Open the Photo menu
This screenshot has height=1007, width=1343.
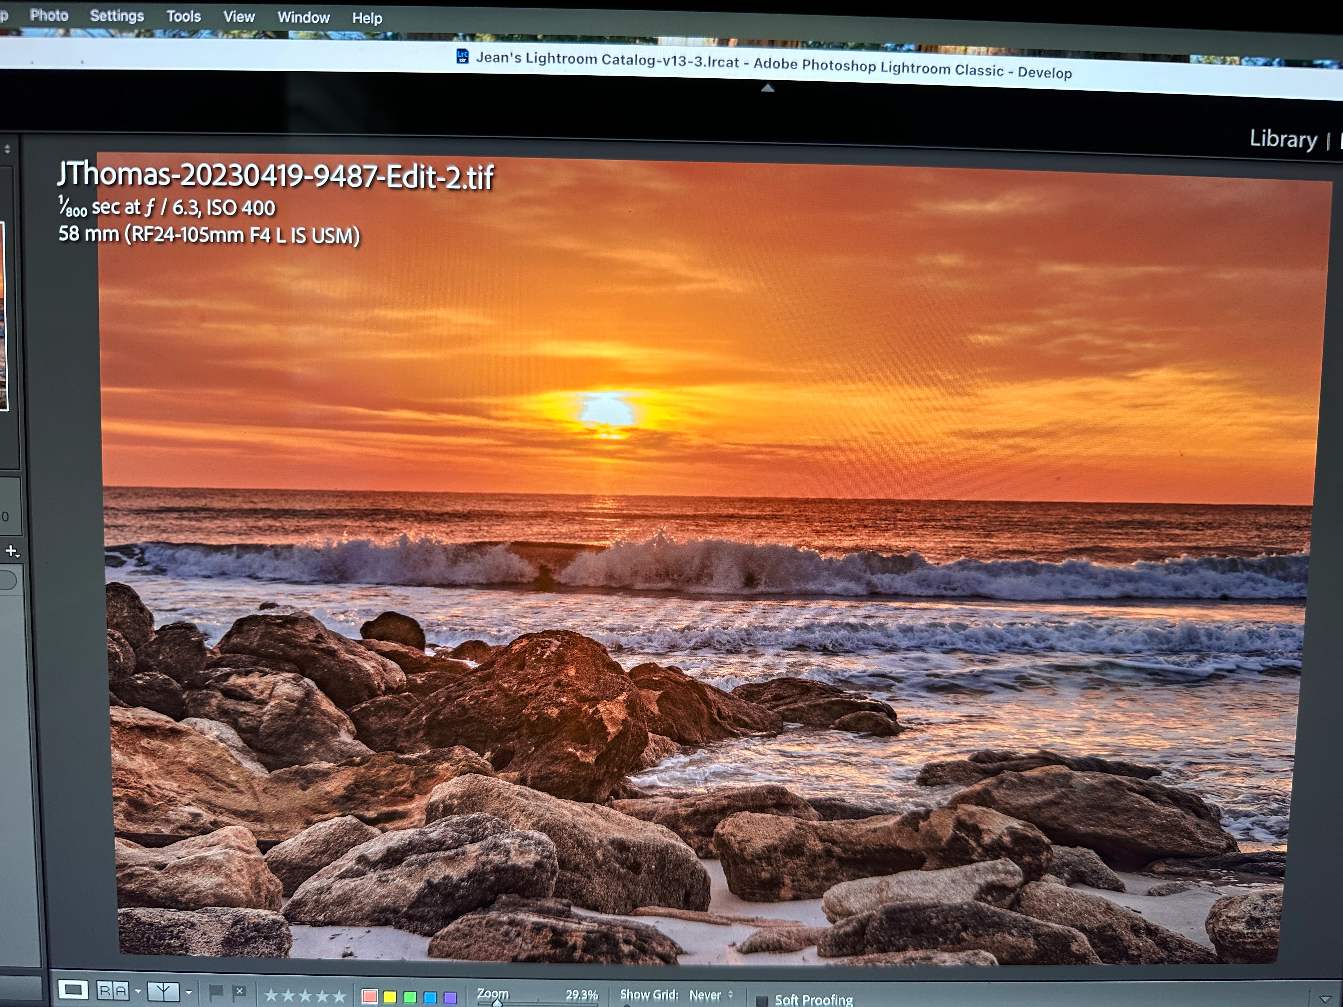49,15
